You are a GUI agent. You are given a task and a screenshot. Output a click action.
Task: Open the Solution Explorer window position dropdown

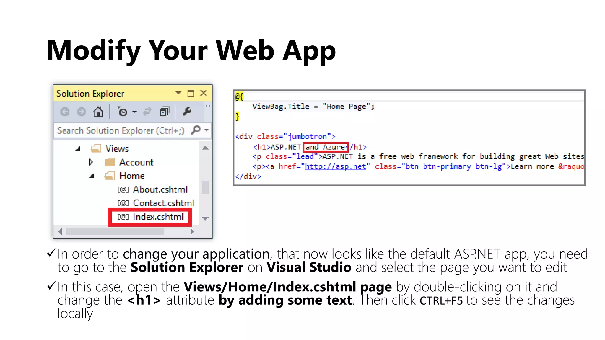click(x=178, y=93)
